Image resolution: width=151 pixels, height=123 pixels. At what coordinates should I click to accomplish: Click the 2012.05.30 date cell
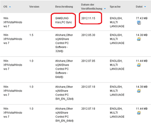(x=88, y=35)
